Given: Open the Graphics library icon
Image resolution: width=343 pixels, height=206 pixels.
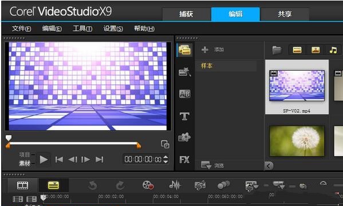Looking at the screenshot, I should pos(184,138).
